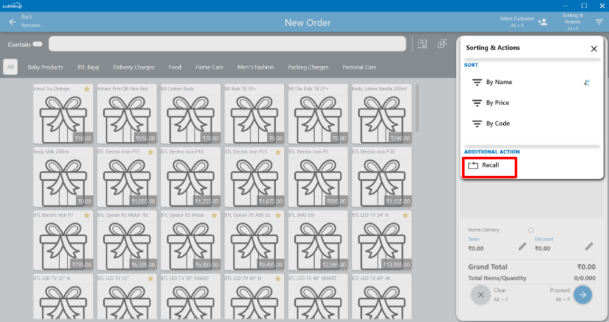Sort items By Price
Viewport: 609px width, 322px height.
pos(497,103)
